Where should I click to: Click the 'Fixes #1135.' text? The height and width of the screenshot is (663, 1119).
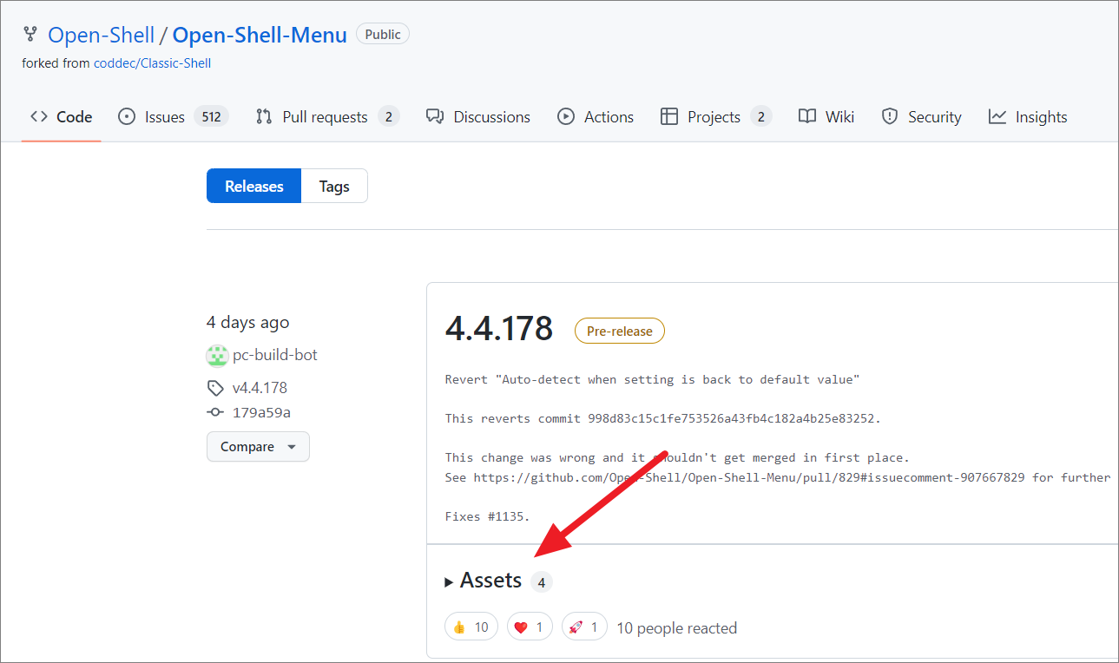point(487,516)
